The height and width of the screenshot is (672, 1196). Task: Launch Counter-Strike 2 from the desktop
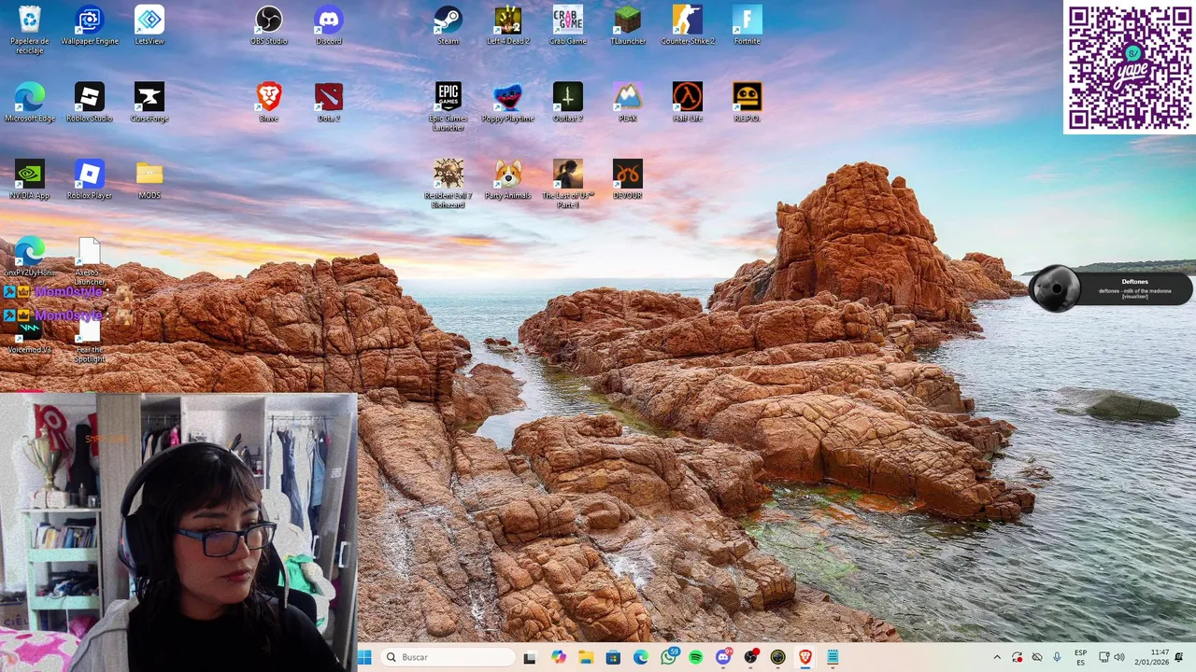(x=688, y=25)
